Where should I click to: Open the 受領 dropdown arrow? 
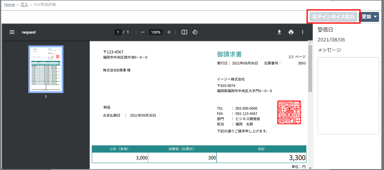(375, 17)
